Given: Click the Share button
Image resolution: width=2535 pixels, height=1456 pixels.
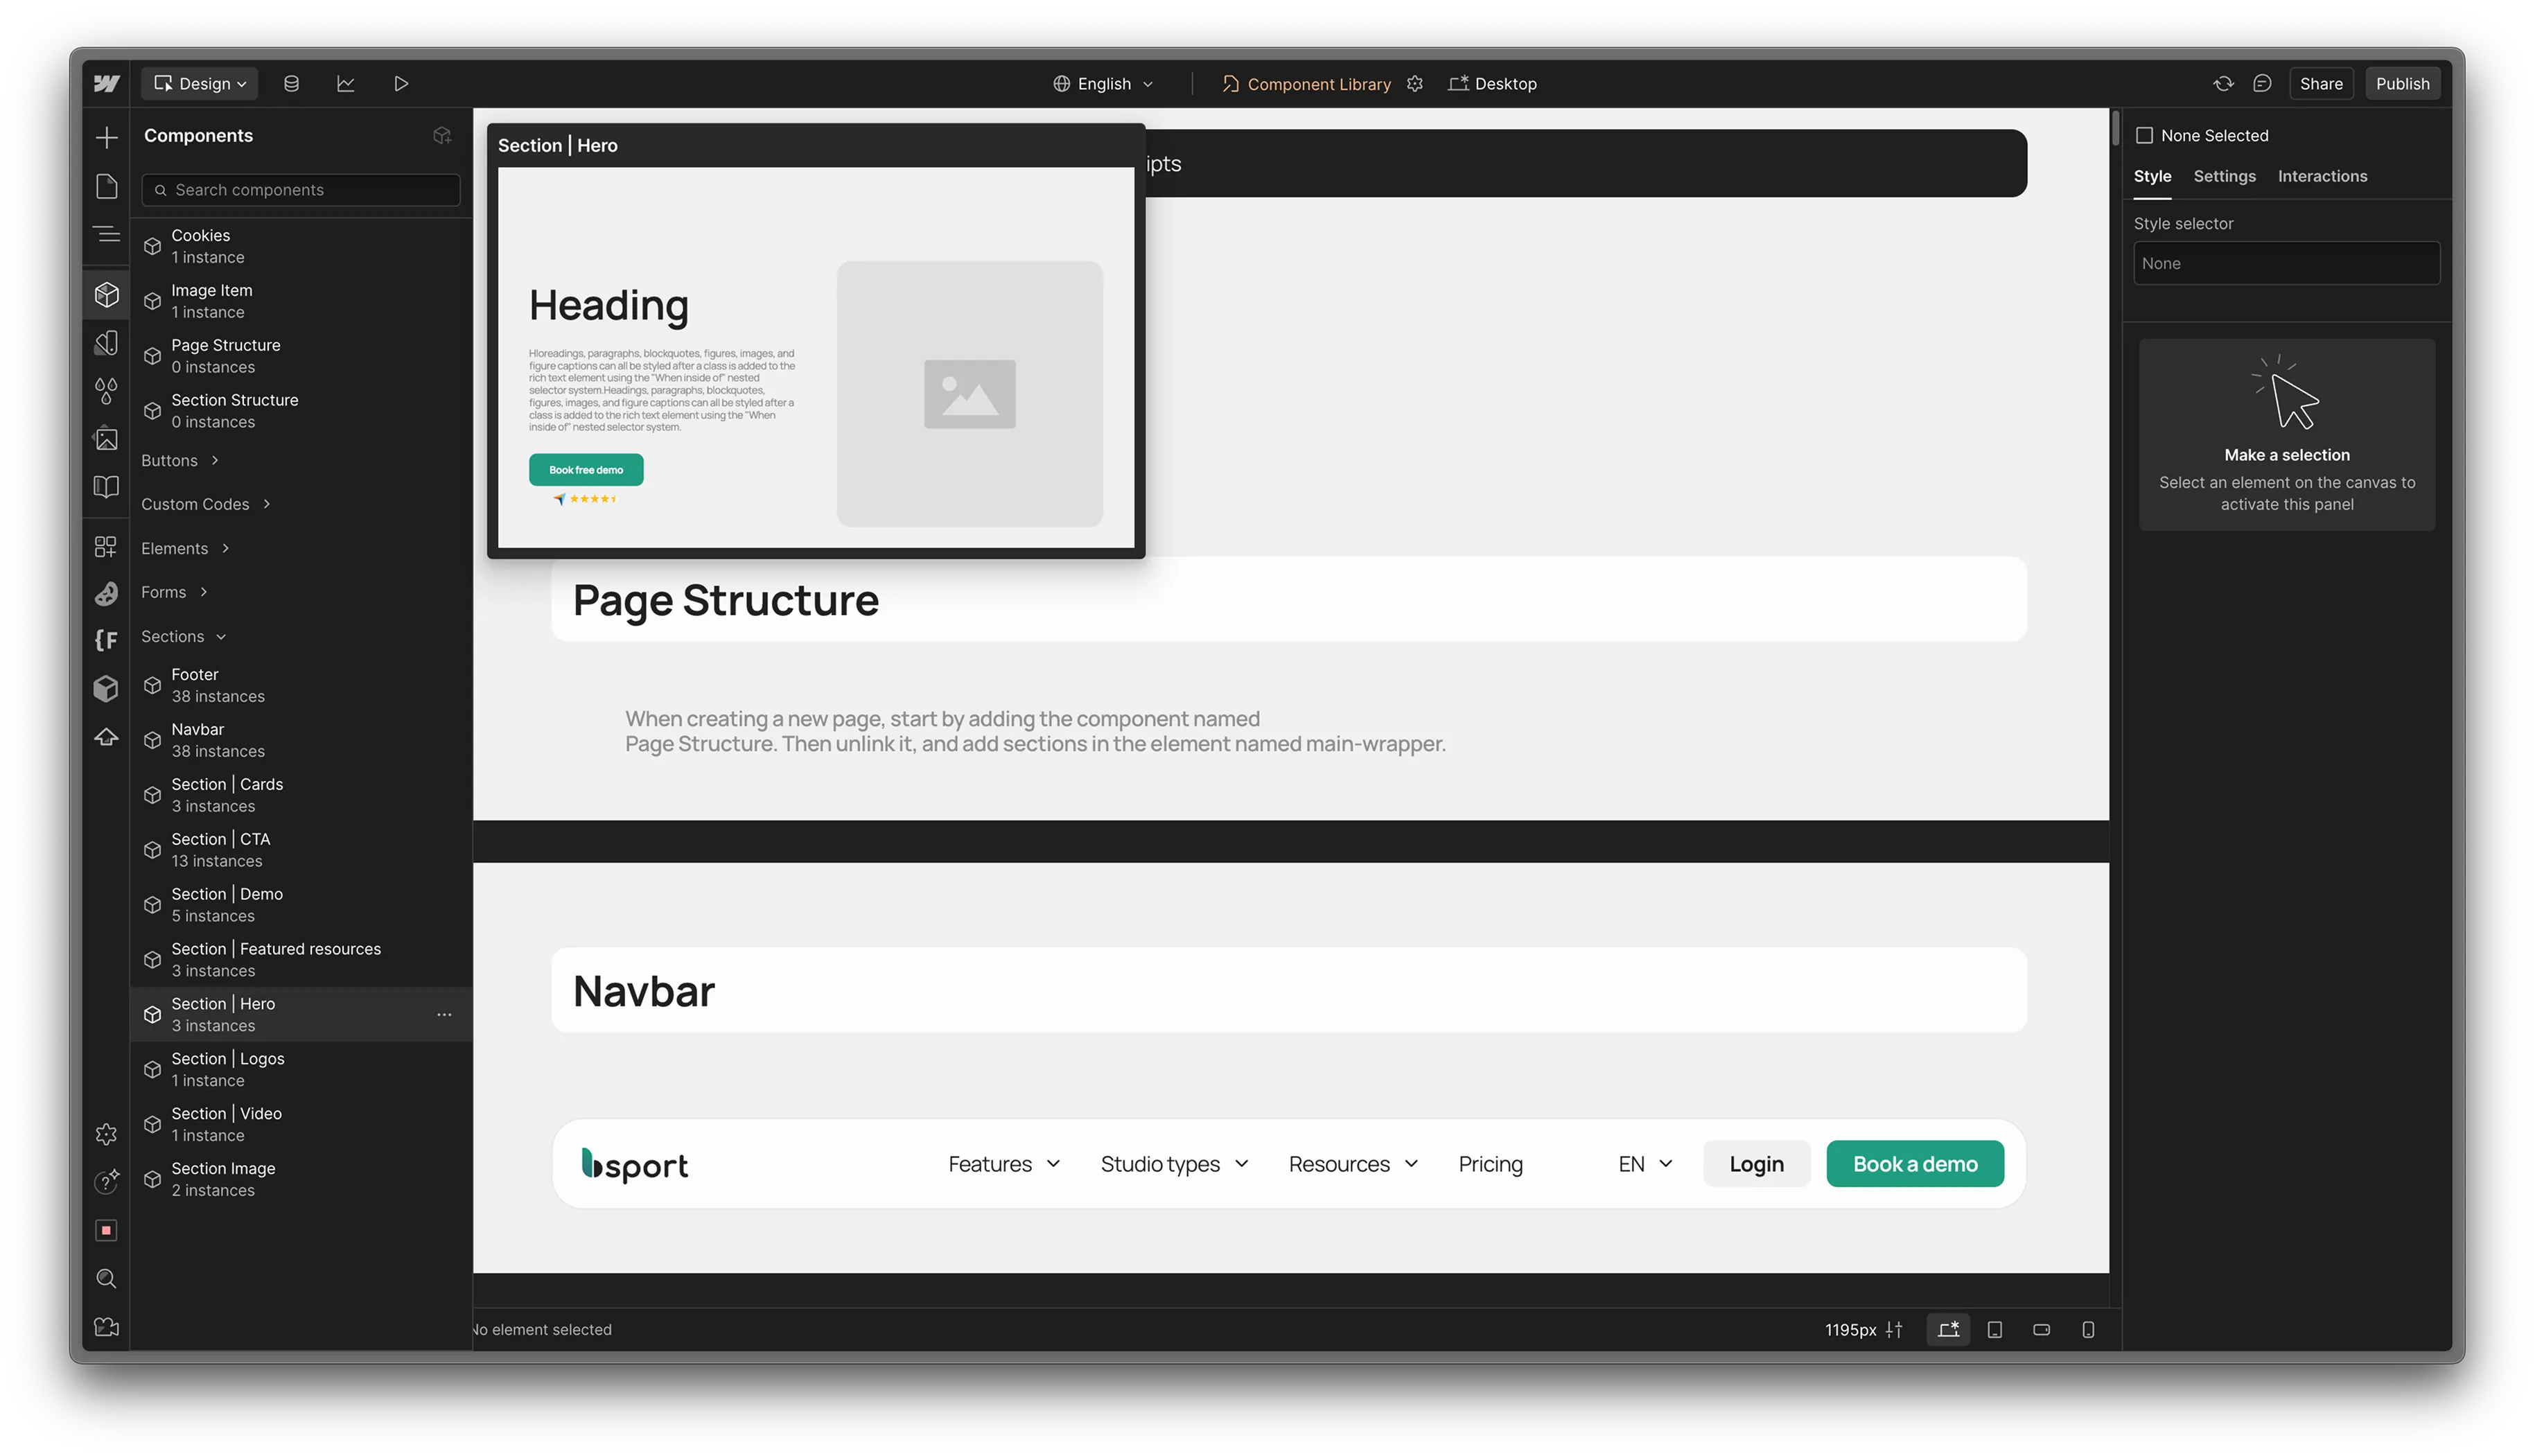Looking at the screenshot, I should tap(2320, 84).
